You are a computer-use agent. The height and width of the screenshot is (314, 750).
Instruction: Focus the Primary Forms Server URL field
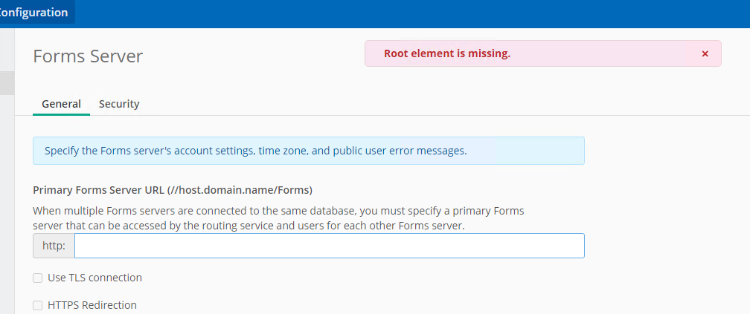coord(329,246)
